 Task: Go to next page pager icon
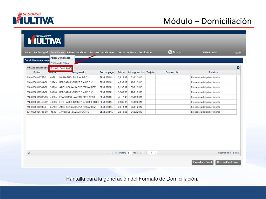point(142,153)
